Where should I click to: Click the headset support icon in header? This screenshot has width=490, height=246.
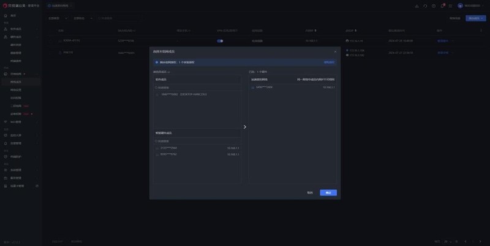point(425,6)
